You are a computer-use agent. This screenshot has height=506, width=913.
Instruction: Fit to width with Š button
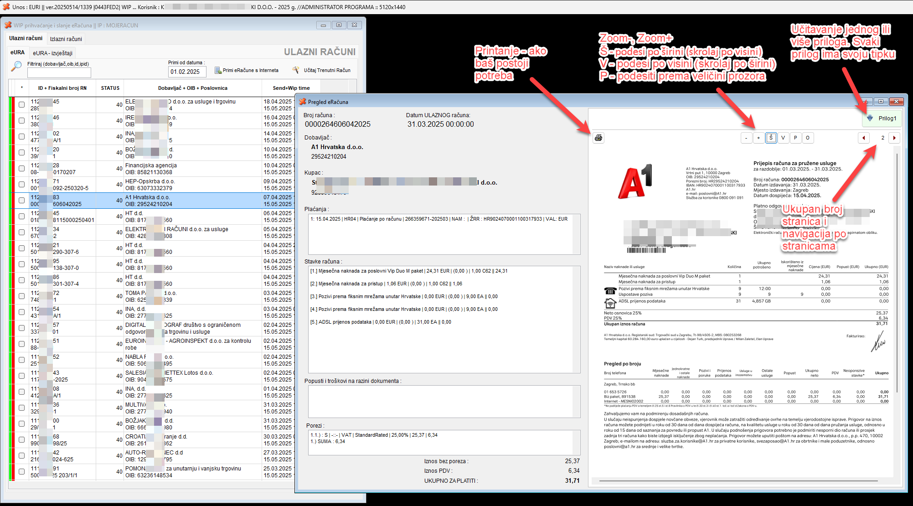[771, 138]
